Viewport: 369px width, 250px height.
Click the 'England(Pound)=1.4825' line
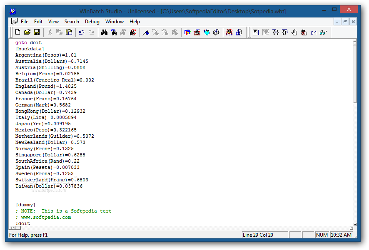[x=46, y=86]
